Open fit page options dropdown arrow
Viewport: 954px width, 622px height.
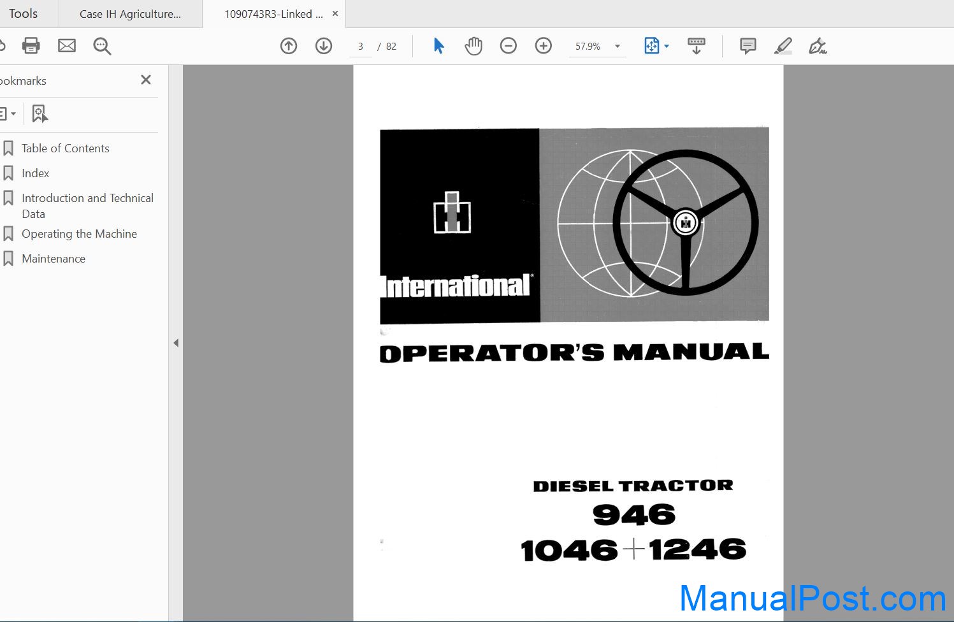pos(667,47)
